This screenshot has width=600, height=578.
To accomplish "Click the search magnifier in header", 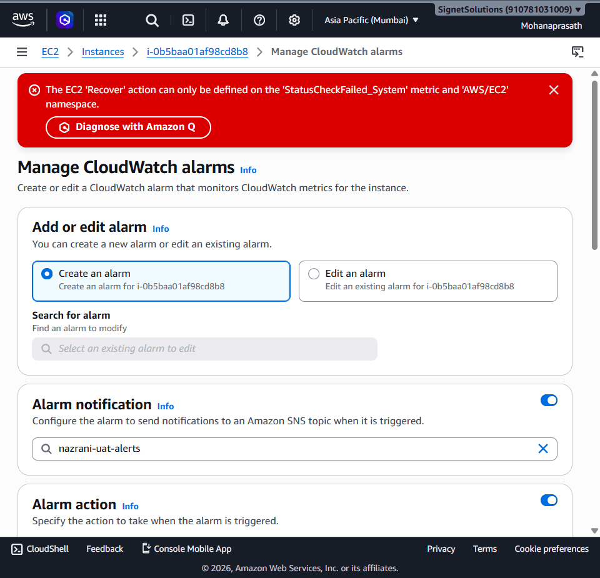I will click(152, 20).
